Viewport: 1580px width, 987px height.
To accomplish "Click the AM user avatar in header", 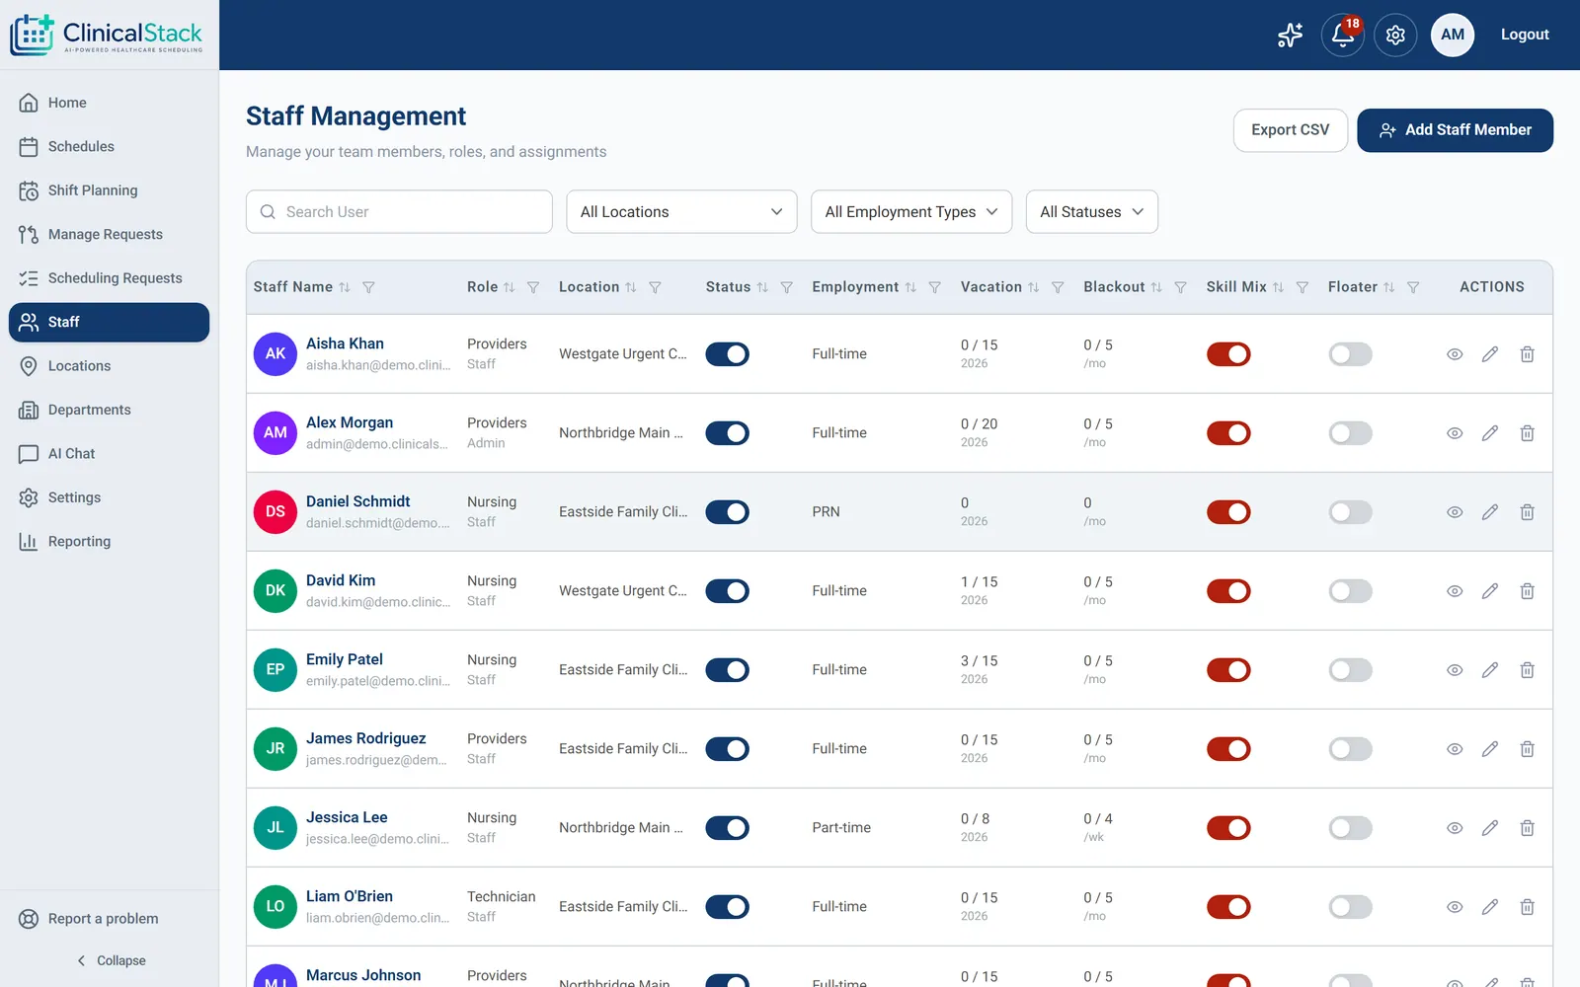I will pos(1453,36).
